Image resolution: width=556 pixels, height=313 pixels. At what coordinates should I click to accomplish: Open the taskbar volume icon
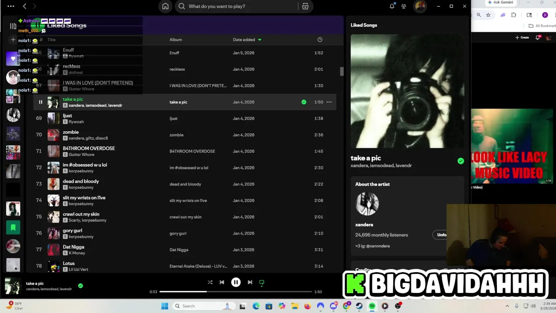(x=533, y=306)
